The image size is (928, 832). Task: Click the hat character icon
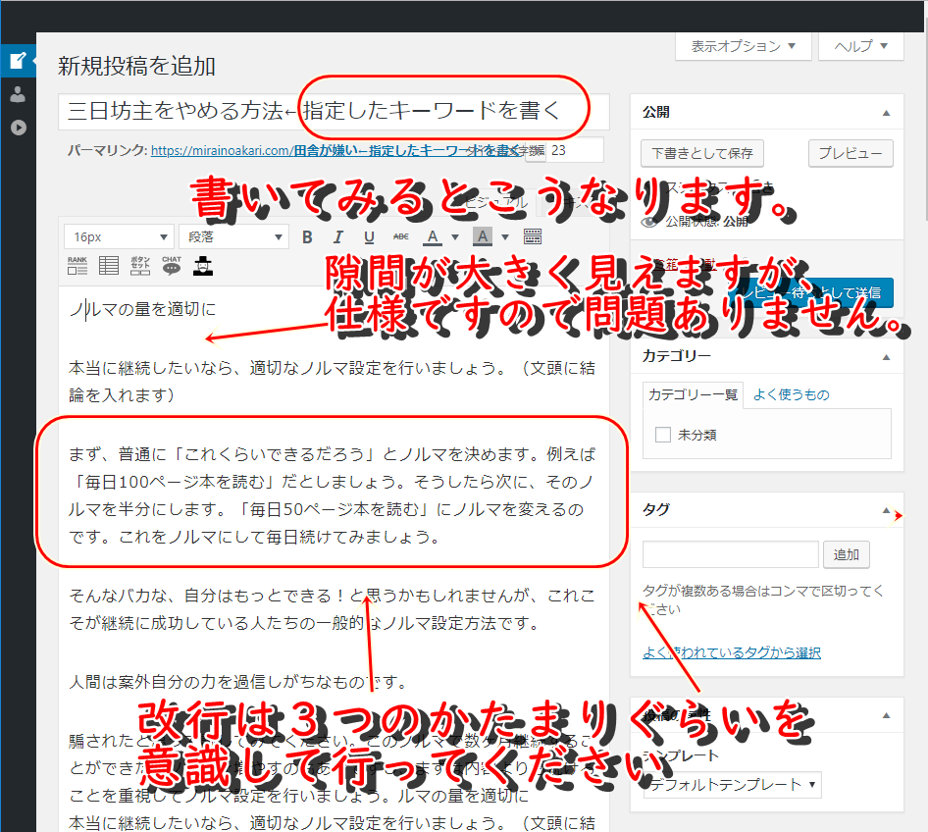tap(203, 266)
